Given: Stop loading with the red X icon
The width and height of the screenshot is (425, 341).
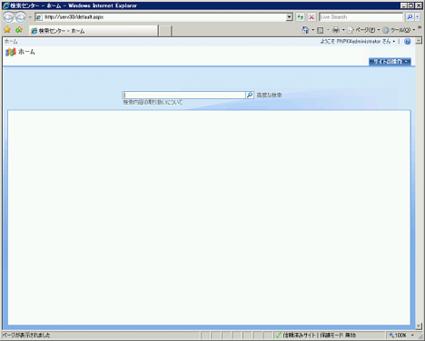Looking at the screenshot, I should [x=311, y=17].
